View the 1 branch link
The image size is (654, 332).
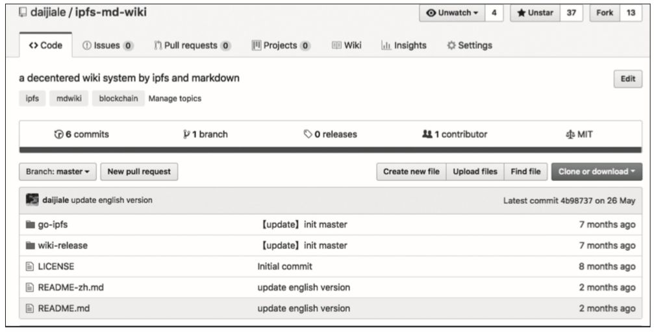[206, 134]
